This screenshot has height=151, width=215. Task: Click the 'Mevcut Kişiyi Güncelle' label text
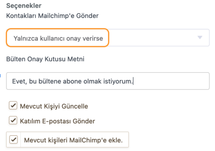pyautogui.click(x=54, y=107)
